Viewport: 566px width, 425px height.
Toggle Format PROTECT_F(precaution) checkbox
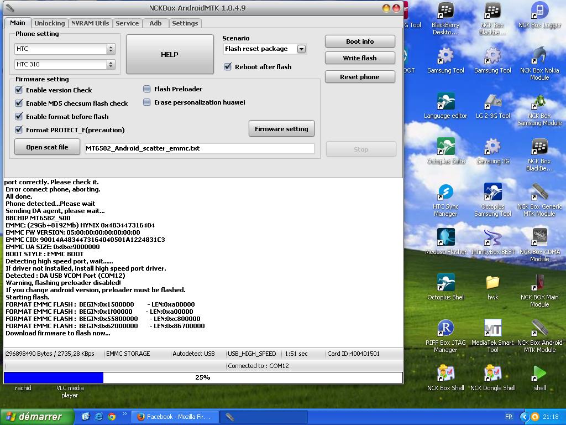[x=19, y=129]
